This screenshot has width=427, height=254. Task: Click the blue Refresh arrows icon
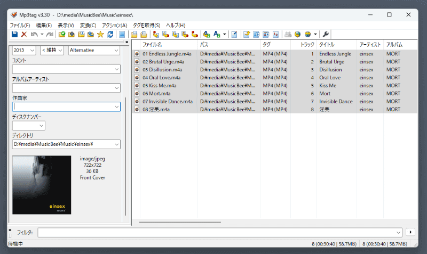pos(110,34)
